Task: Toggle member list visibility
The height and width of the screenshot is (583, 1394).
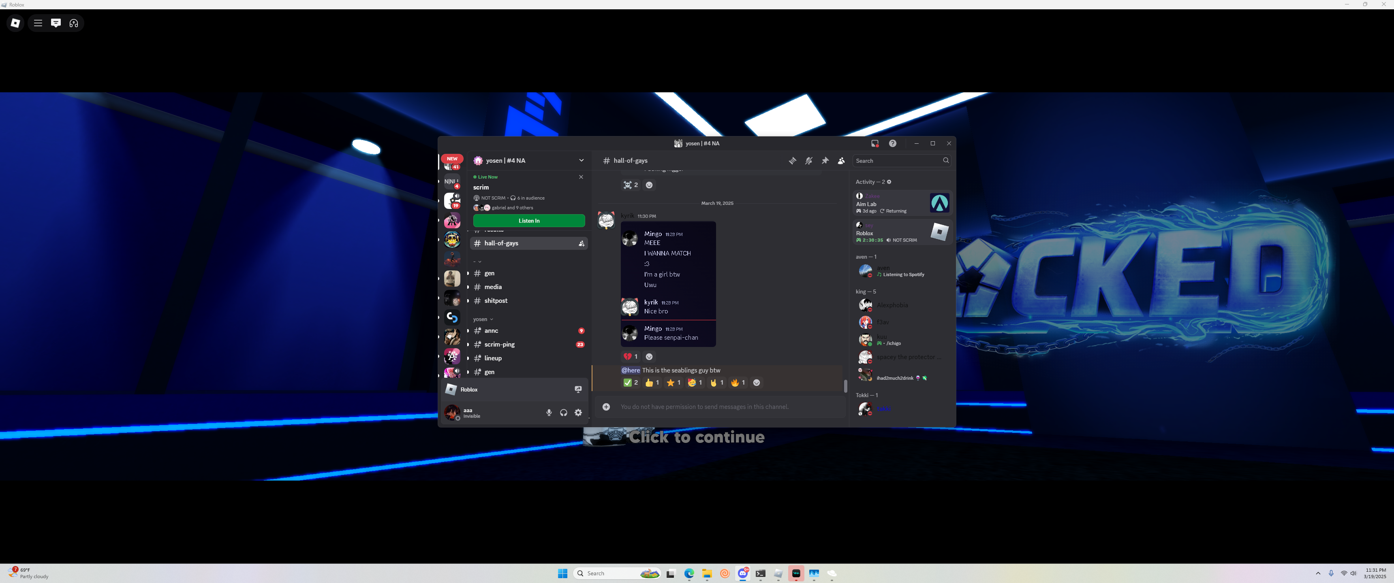Action: [x=841, y=161]
